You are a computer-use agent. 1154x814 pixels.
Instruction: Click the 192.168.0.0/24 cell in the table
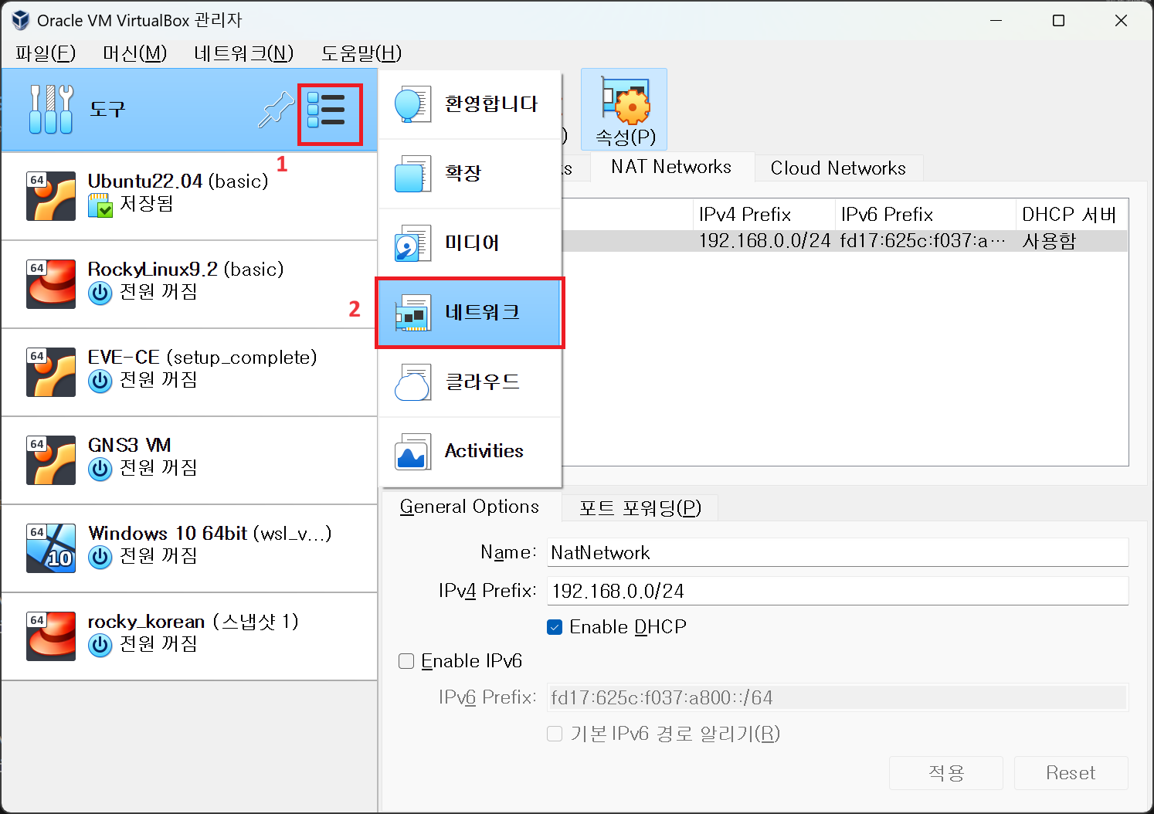pos(765,241)
